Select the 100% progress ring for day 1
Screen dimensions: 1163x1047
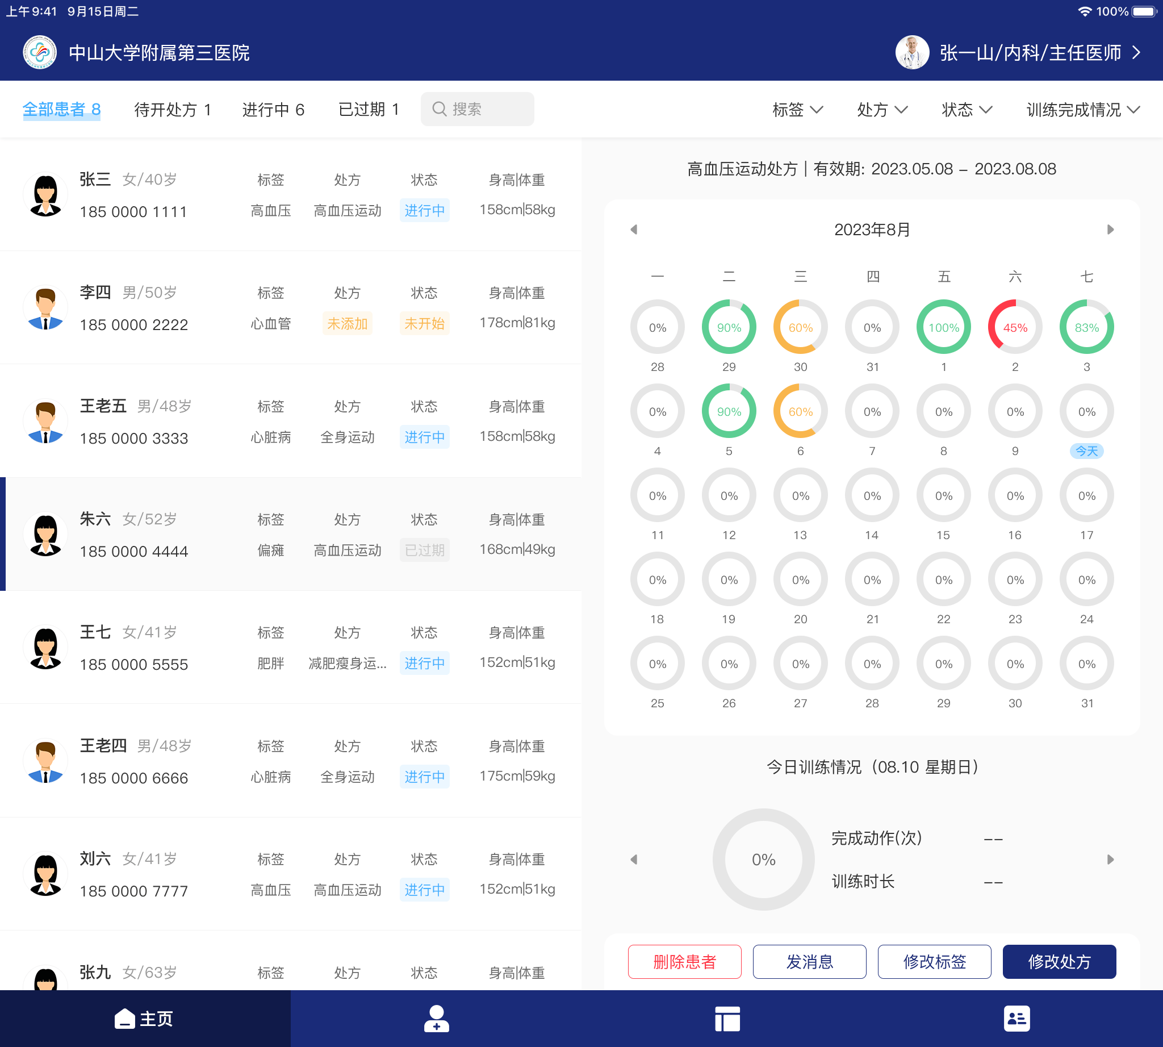click(943, 327)
